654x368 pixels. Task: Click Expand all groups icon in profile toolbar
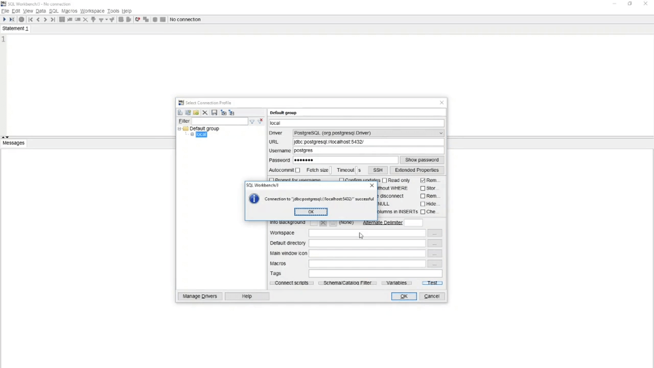[223, 112]
